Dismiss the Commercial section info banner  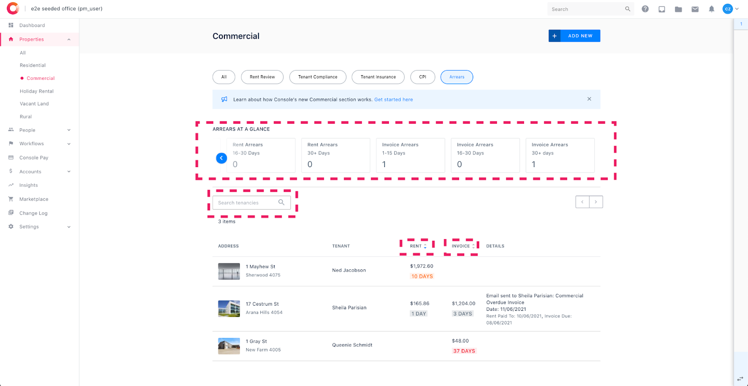tap(589, 99)
